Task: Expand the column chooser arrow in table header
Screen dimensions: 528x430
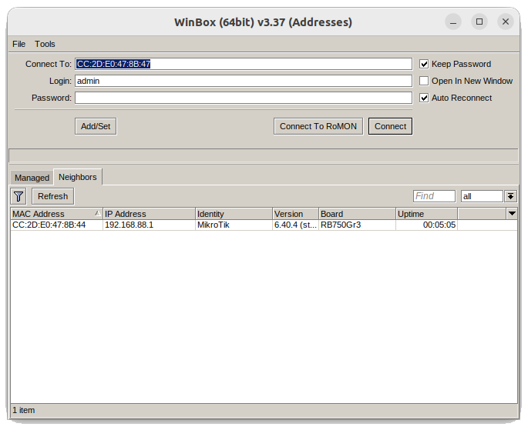Action: pyautogui.click(x=512, y=214)
